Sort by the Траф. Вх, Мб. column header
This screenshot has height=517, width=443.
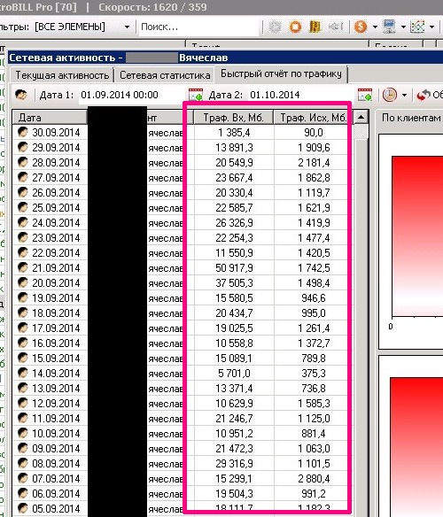click(x=233, y=118)
